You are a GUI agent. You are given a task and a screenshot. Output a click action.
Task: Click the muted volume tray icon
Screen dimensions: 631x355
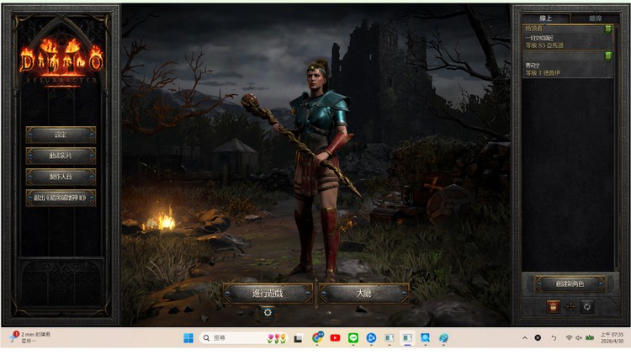(x=579, y=337)
